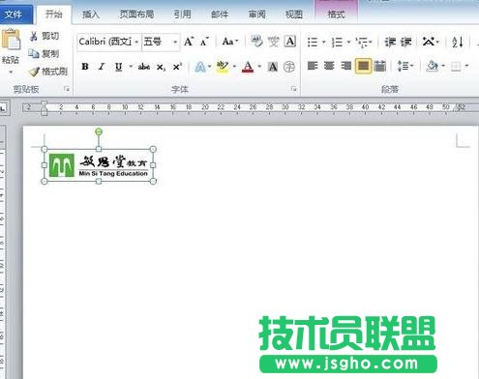Select Align Right paragraph alignment
Screen dimensions: 479x379
pos(345,66)
